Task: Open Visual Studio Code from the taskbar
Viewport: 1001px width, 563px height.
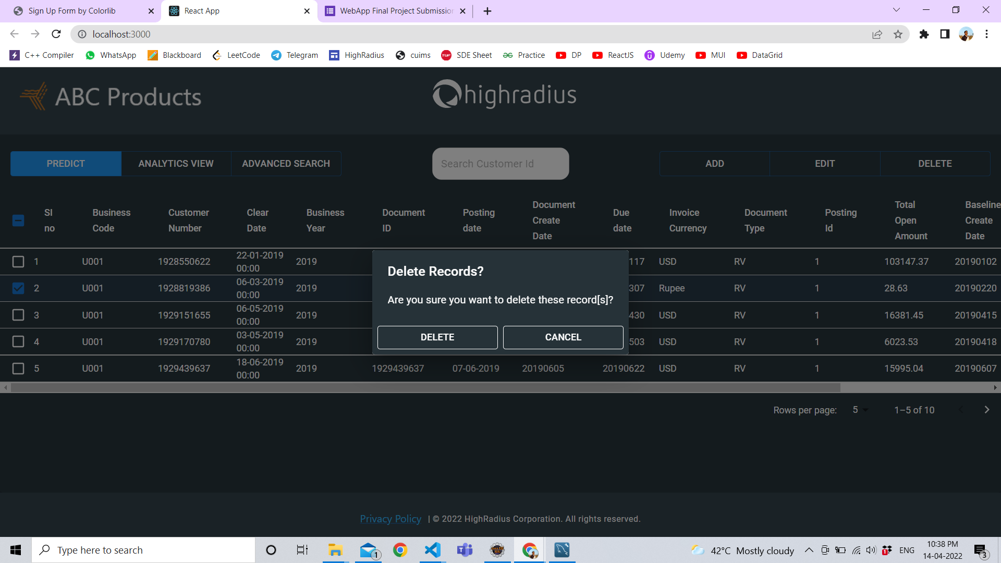Action: click(x=432, y=549)
